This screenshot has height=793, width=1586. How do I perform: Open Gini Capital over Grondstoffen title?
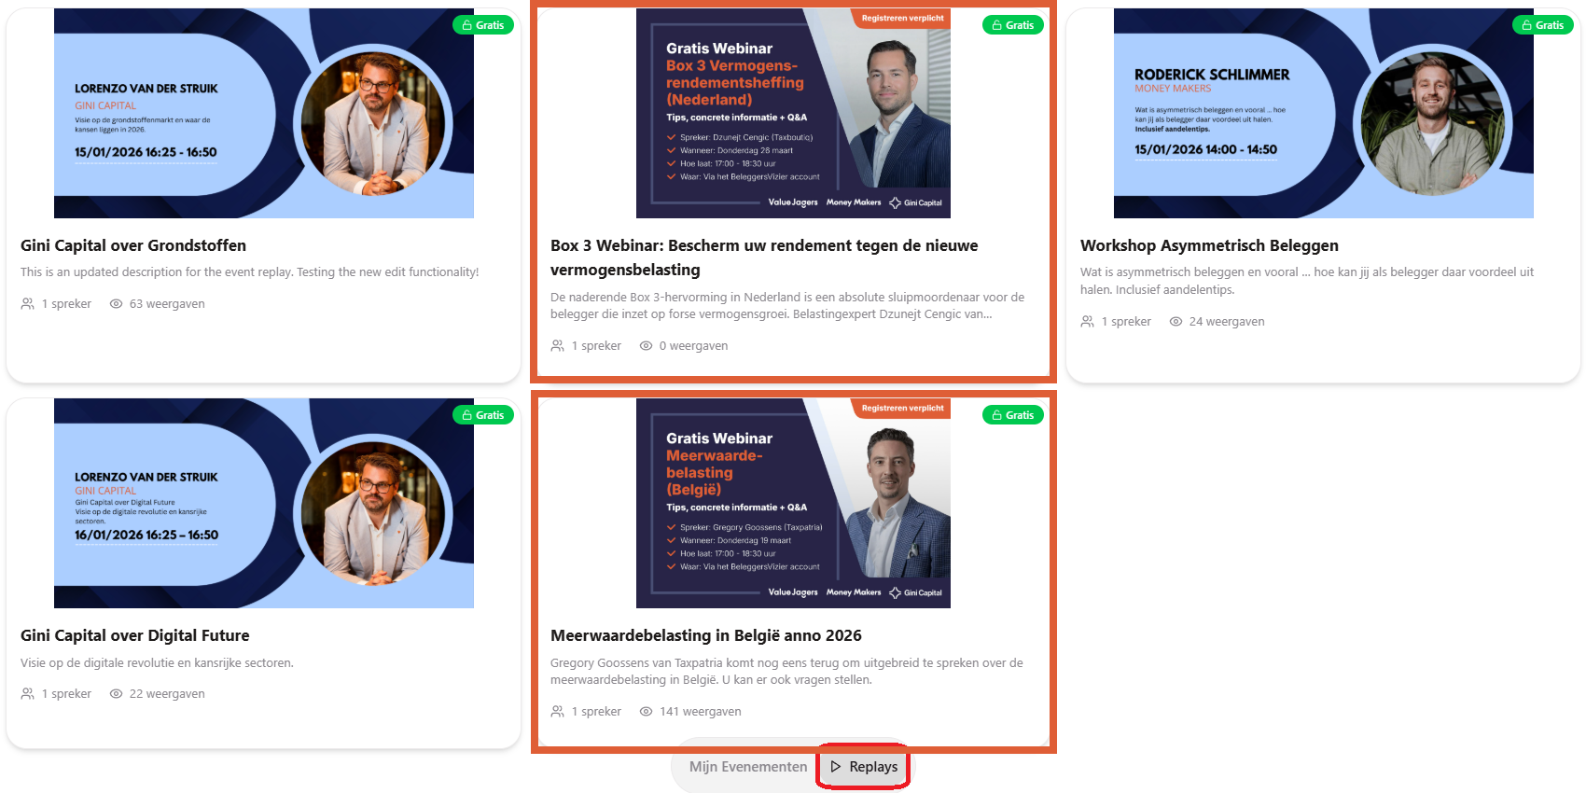[x=133, y=245]
